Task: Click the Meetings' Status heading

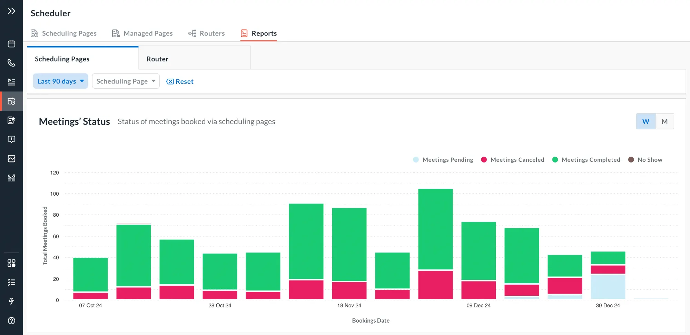Action: [x=75, y=121]
